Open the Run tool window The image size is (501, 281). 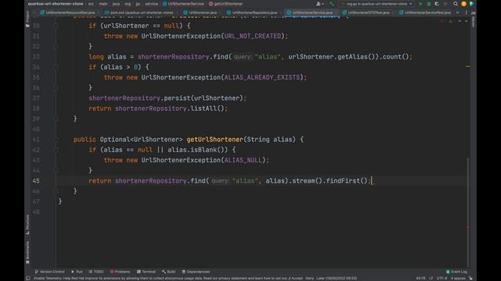(x=77, y=272)
